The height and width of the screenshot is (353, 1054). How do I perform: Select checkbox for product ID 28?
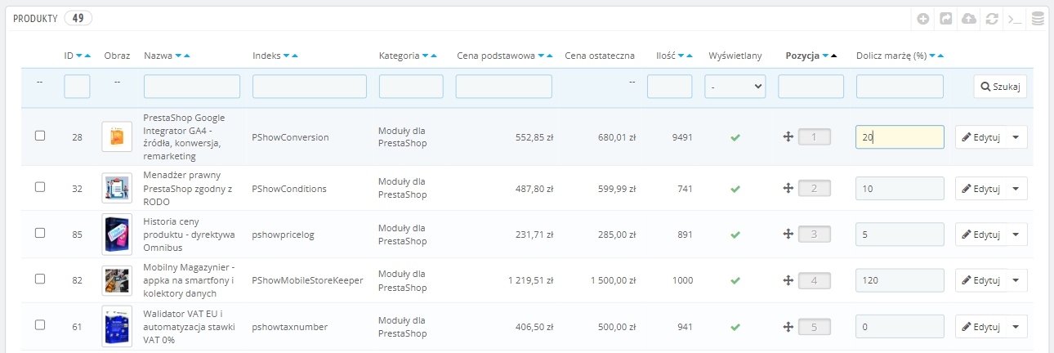[x=40, y=136]
